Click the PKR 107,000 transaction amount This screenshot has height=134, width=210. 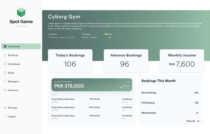(x=94, y=107)
